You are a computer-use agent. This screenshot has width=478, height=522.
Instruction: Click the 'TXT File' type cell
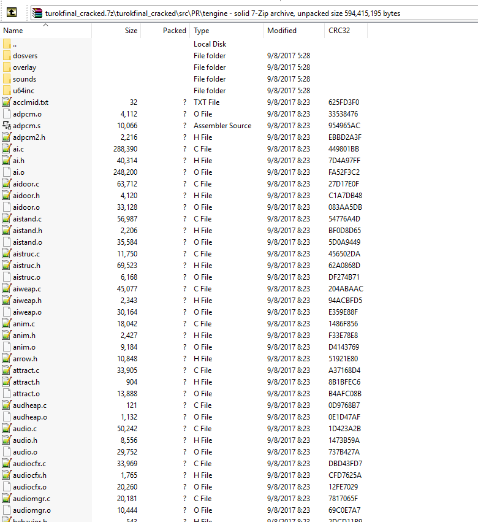click(x=207, y=102)
